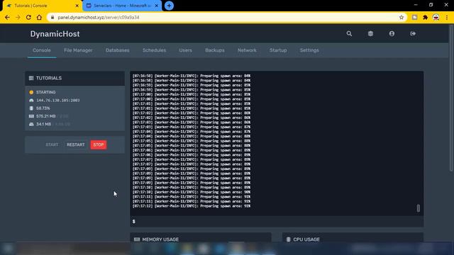Click the console output scrollbar handle
This screenshot has height=255, width=454.
[418, 208]
